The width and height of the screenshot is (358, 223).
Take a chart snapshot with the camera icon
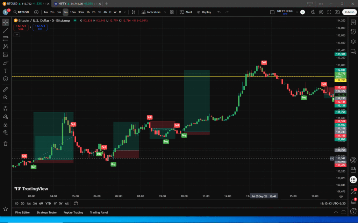click(x=337, y=12)
